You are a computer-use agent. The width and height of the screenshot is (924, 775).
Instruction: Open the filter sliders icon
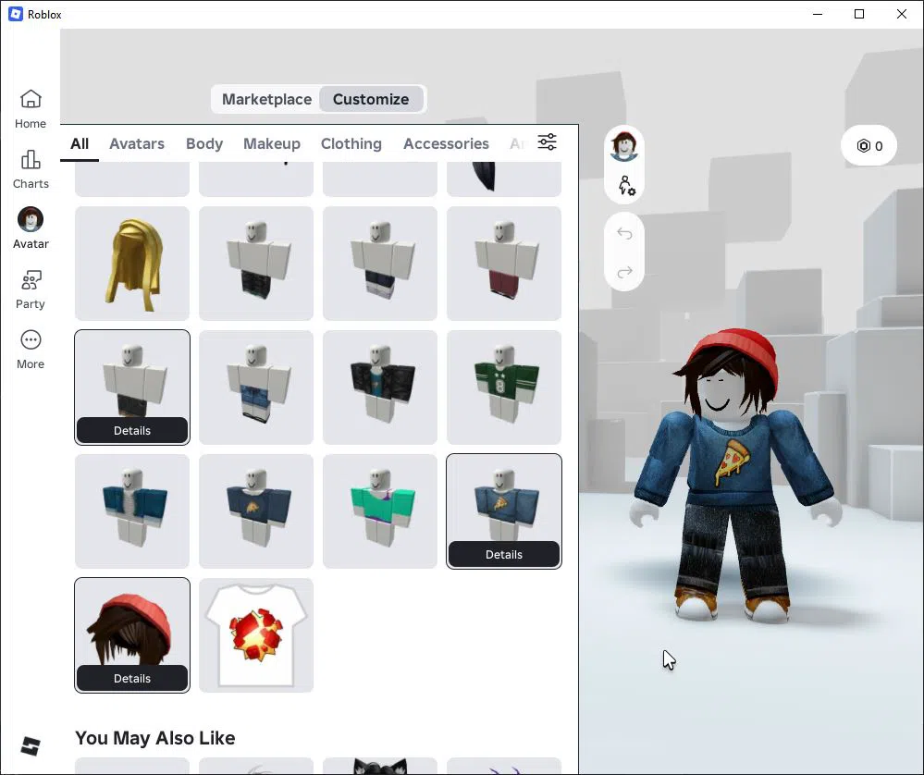click(x=547, y=142)
